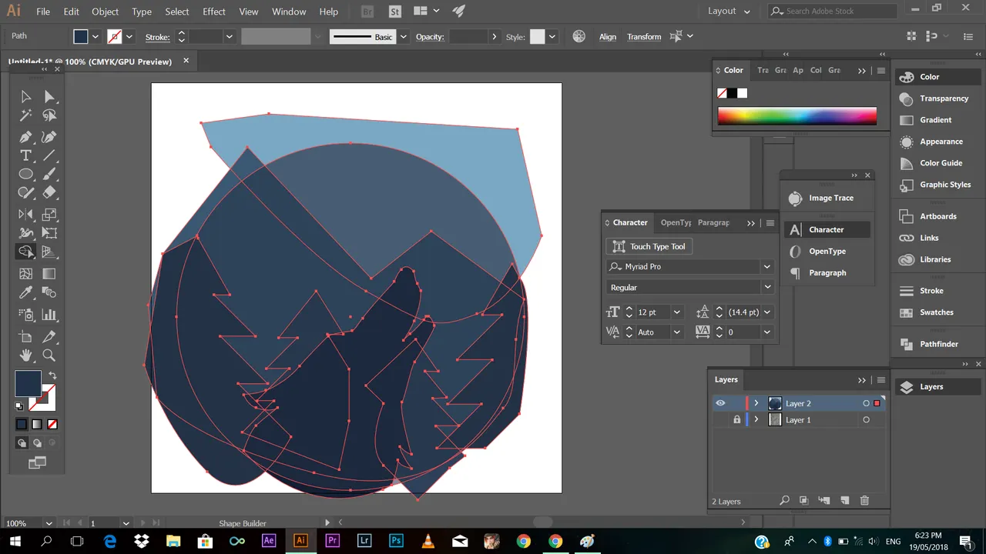This screenshot has width=986, height=554.
Task: Switch to Draw Behind mode
Action: point(37,443)
